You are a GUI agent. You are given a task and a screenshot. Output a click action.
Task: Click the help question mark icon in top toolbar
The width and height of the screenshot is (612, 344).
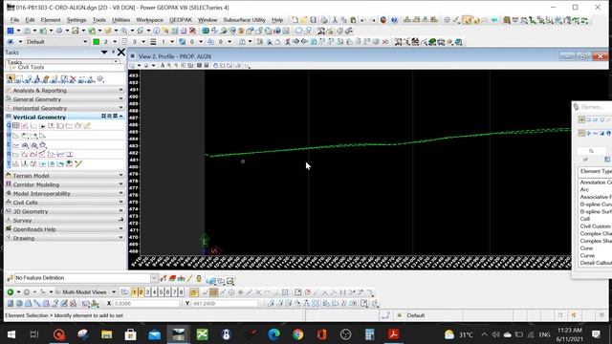[x=394, y=20]
